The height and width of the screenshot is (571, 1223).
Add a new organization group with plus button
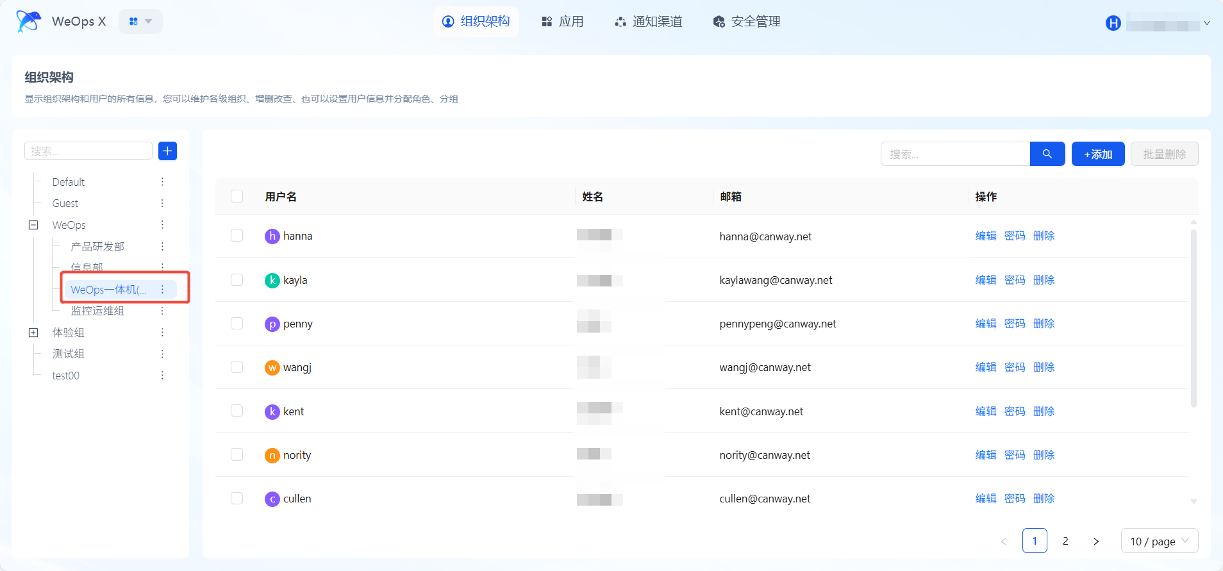[x=167, y=151]
